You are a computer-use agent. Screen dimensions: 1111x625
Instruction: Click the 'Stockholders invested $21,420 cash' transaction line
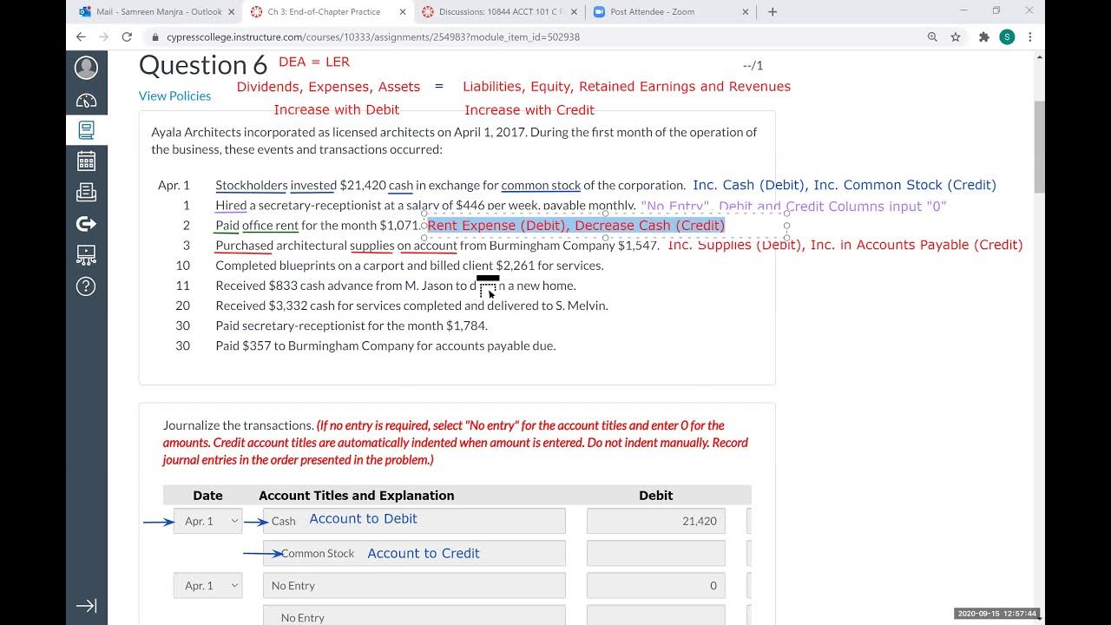450,185
